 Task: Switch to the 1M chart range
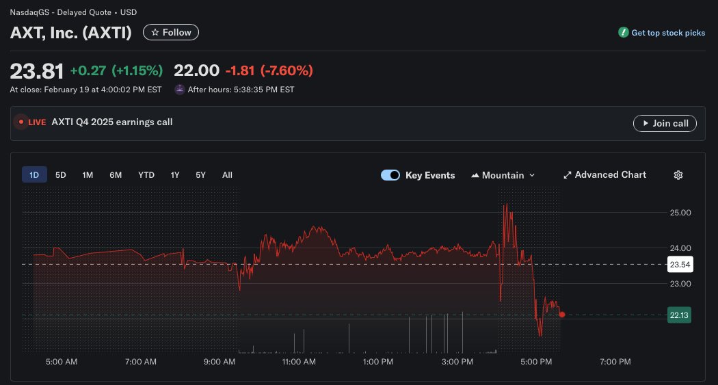pos(88,175)
